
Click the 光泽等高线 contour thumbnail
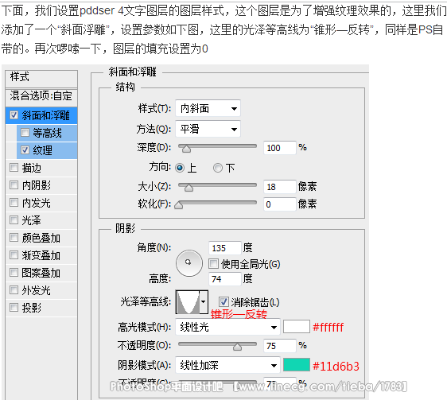tap(188, 302)
